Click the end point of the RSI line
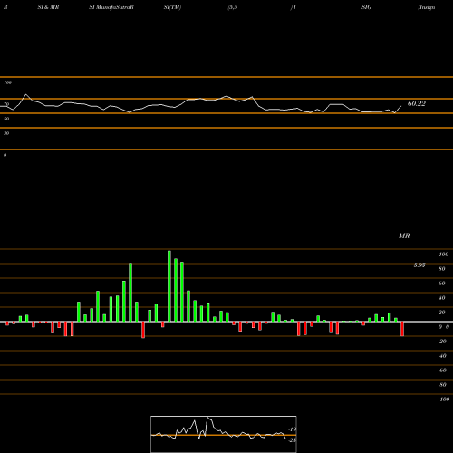The image size is (453, 453). tap(401, 106)
